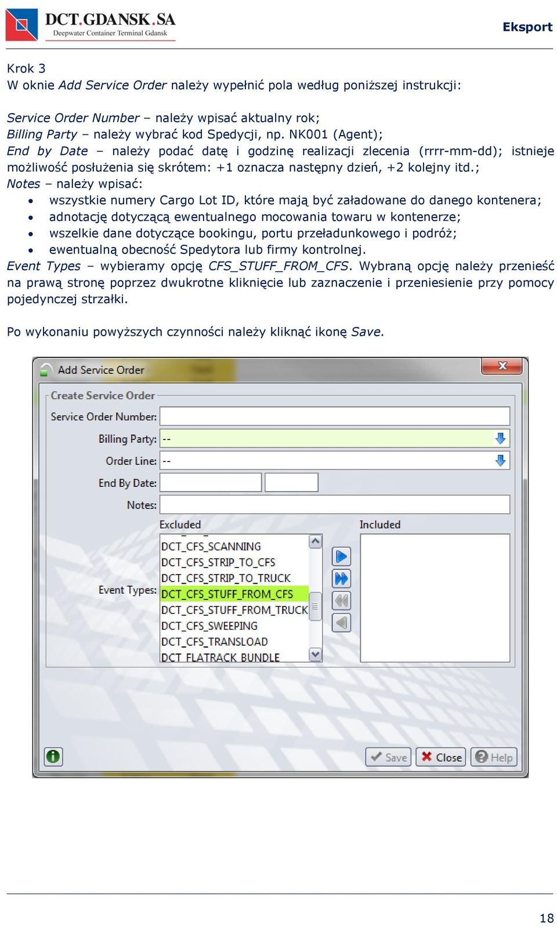
Task: Click inside the empty Included list box
Action: tap(435, 598)
